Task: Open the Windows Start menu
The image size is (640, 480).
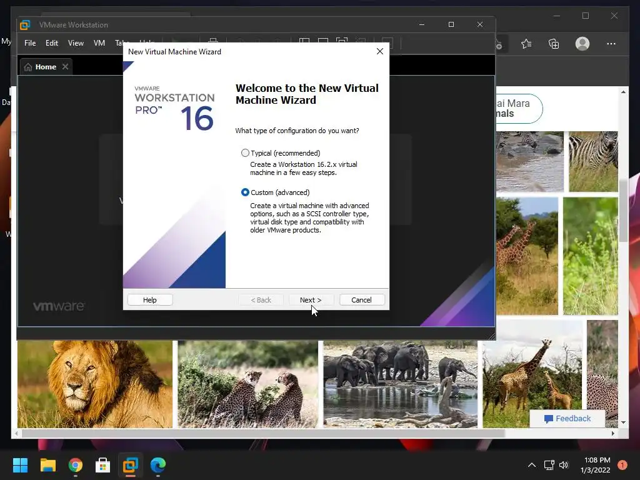Action: (x=20, y=465)
